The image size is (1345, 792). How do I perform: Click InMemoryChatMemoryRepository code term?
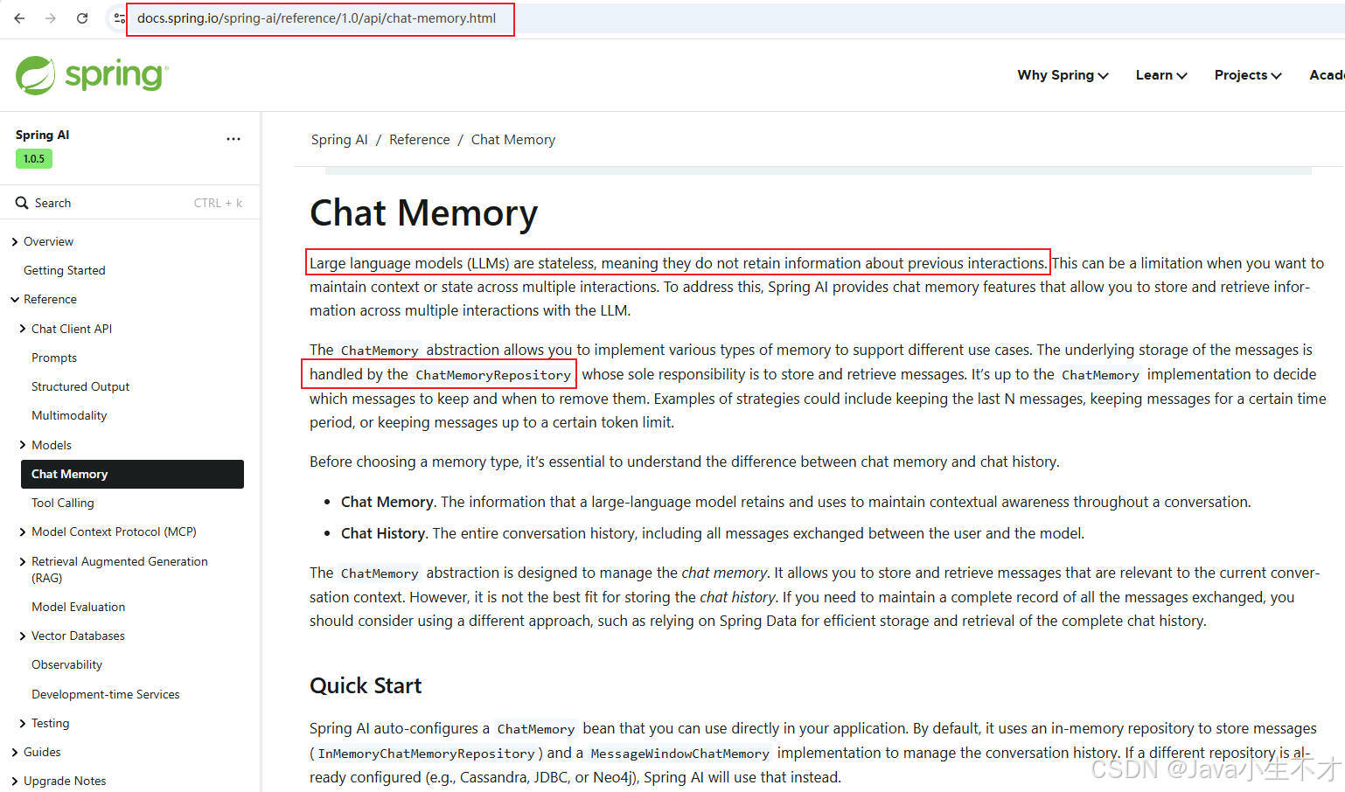(x=426, y=754)
